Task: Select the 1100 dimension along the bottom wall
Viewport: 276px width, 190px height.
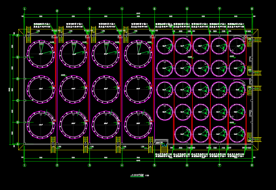Action: point(189,148)
